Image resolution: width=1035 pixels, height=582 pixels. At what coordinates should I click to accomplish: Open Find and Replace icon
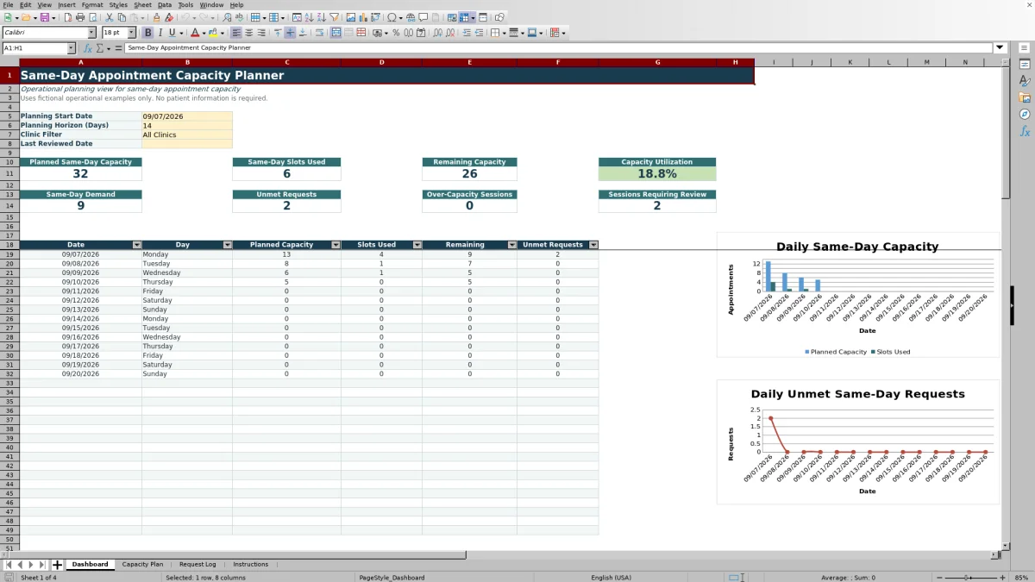coord(227,17)
